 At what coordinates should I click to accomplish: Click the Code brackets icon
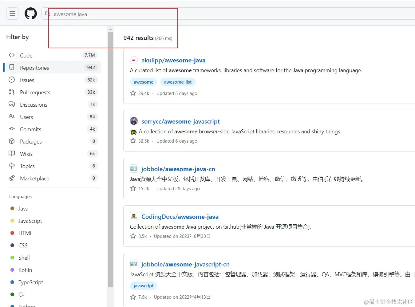(x=12, y=55)
